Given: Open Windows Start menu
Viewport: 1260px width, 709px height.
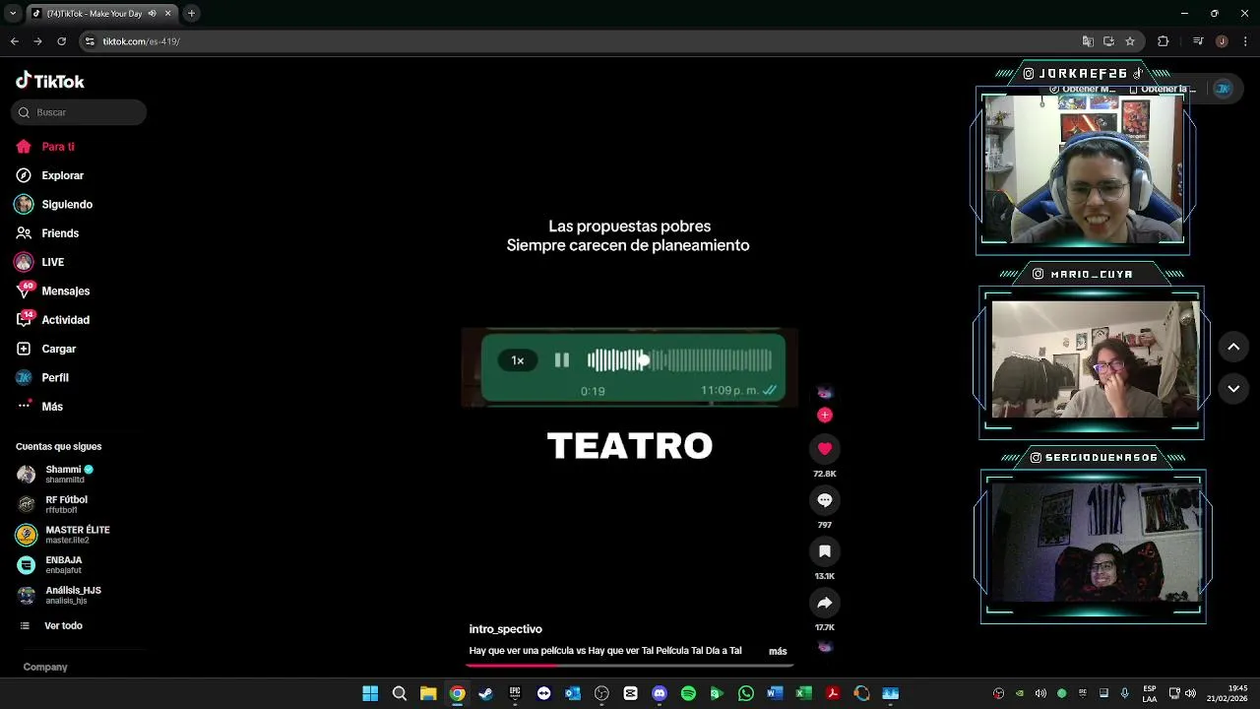Looking at the screenshot, I should (x=370, y=693).
